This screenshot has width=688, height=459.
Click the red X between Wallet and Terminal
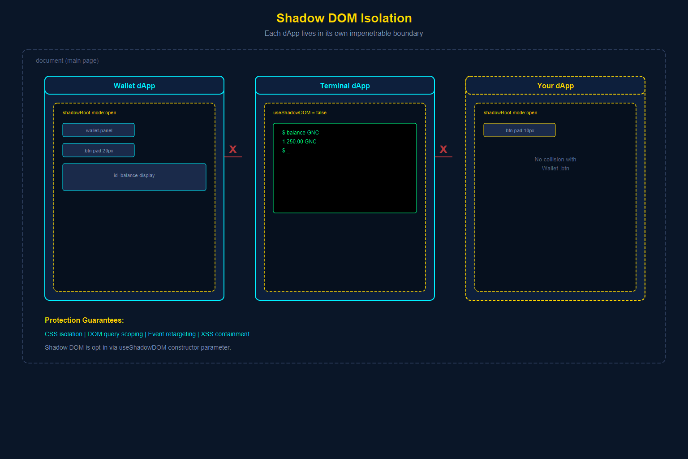(233, 149)
